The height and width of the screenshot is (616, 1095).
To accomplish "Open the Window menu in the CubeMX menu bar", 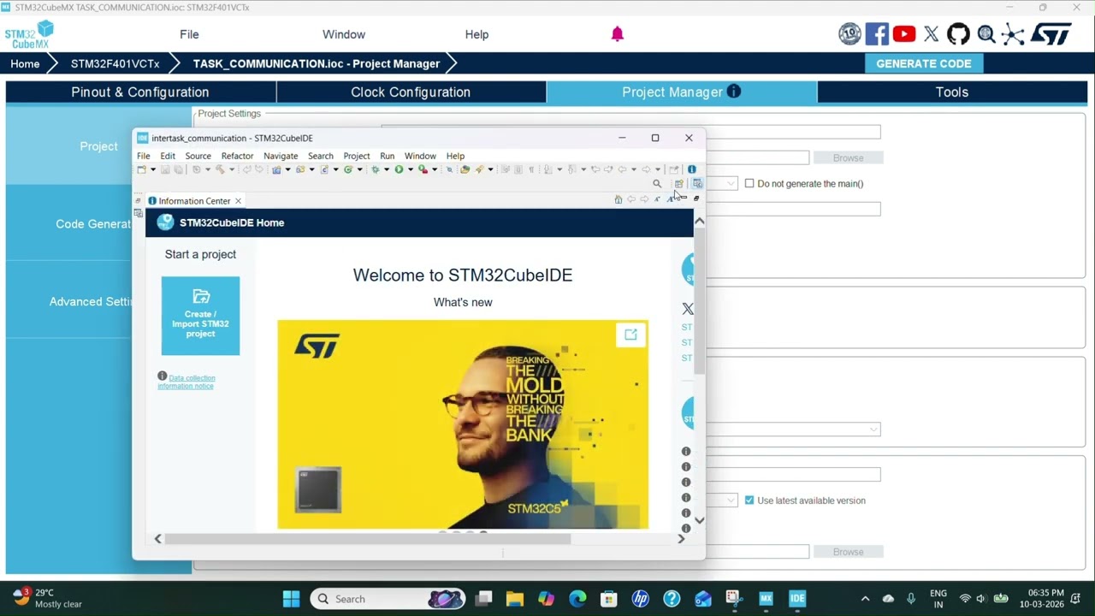I will (344, 34).
